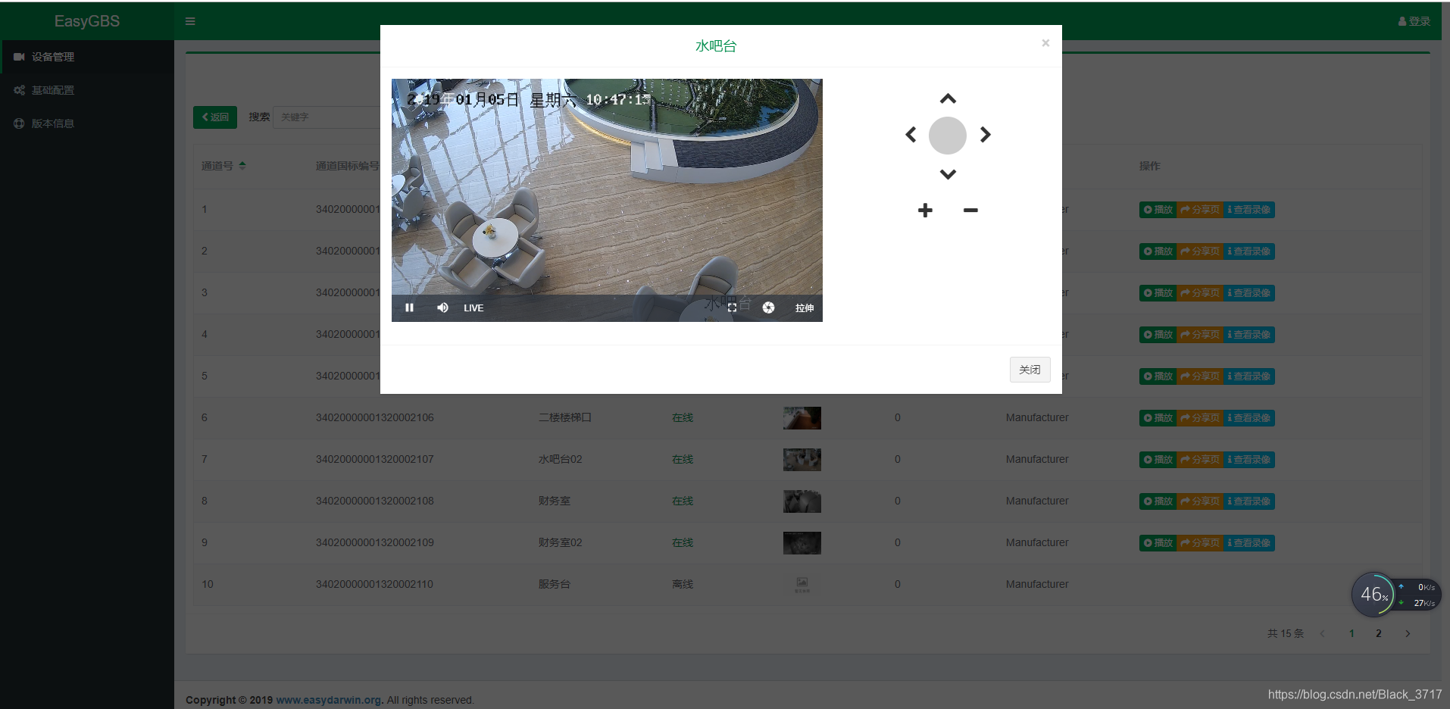
Task: Click next page arrow
Action: tap(1408, 634)
